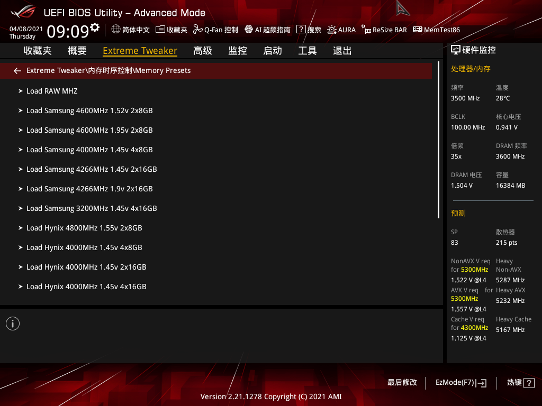The width and height of the screenshot is (542, 406).
Task: Open the 收藏夹 folder icon in the toolbar
Action: click(x=160, y=30)
